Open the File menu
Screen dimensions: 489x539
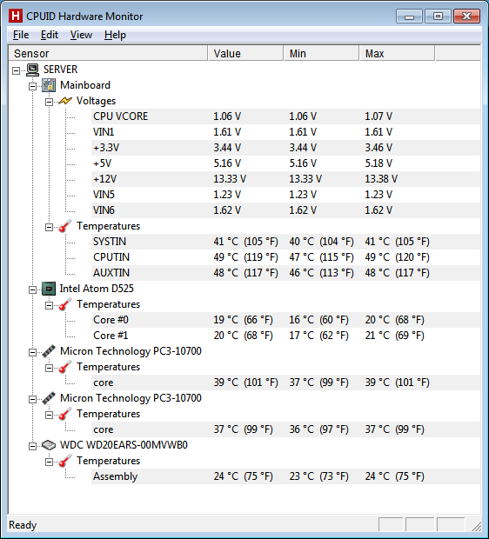(21, 35)
